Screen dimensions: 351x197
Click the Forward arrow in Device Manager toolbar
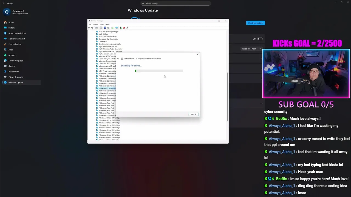pyautogui.click(x=92, y=28)
